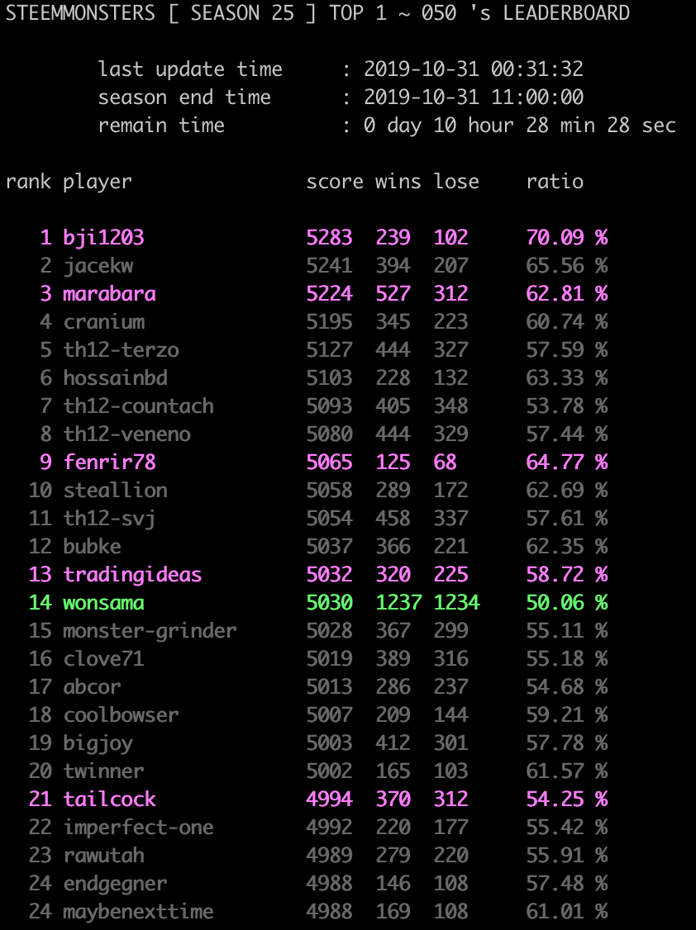
Task: Click player name abcor
Action: (92, 687)
